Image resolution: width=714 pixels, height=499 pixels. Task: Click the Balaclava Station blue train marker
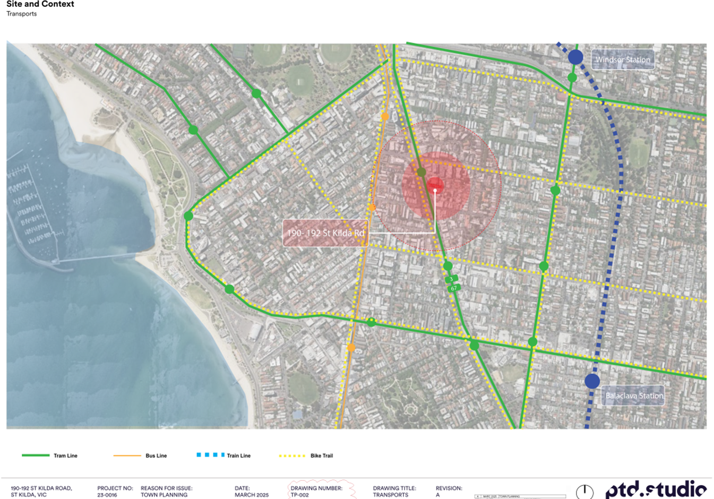pos(592,381)
